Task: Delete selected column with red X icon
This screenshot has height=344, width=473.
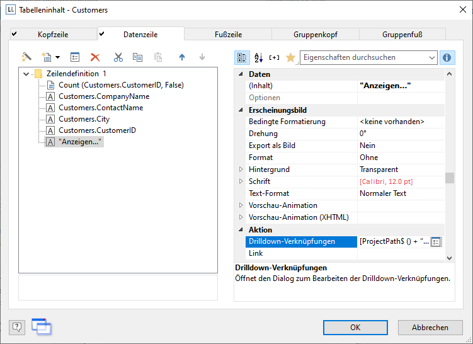Action: click(x=95, y=57)
